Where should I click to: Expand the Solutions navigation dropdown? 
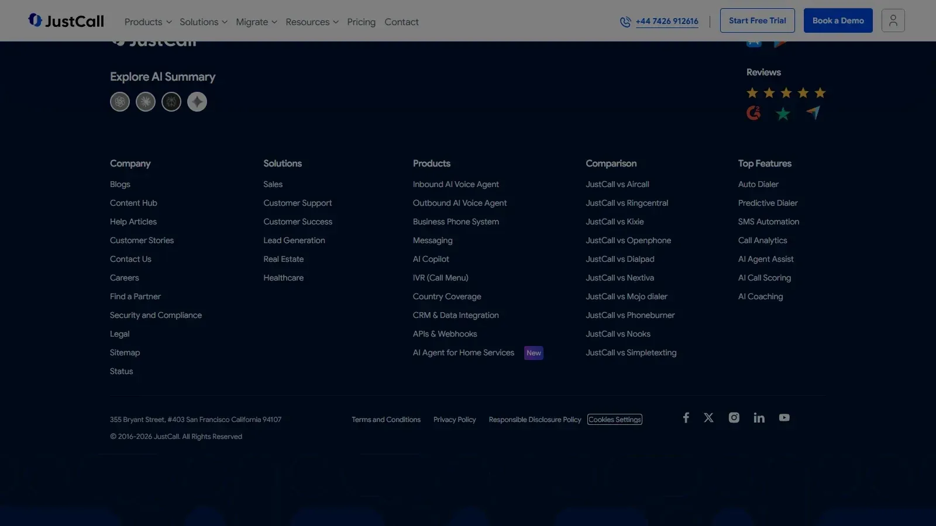(x=204, y=22)
